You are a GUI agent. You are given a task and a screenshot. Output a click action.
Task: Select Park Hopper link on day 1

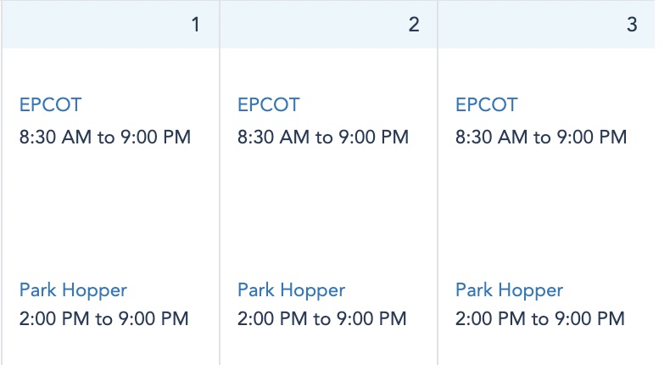click(x=73, y=290)
